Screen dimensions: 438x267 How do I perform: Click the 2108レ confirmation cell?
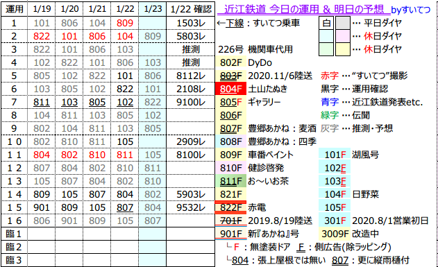[x=191, y=89]
